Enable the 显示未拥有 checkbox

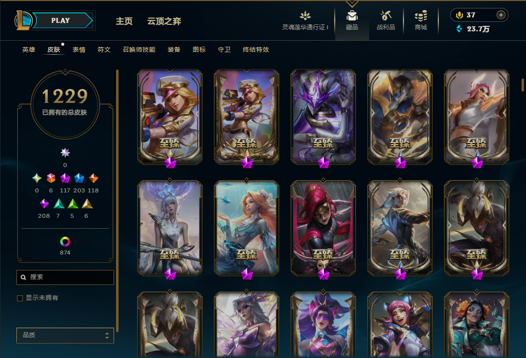(20, 298)
